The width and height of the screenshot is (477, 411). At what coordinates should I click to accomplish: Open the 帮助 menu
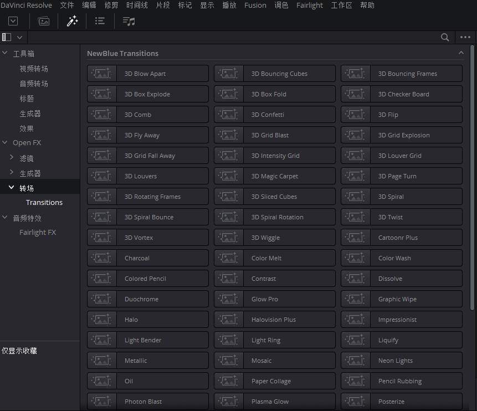point(367,5)
